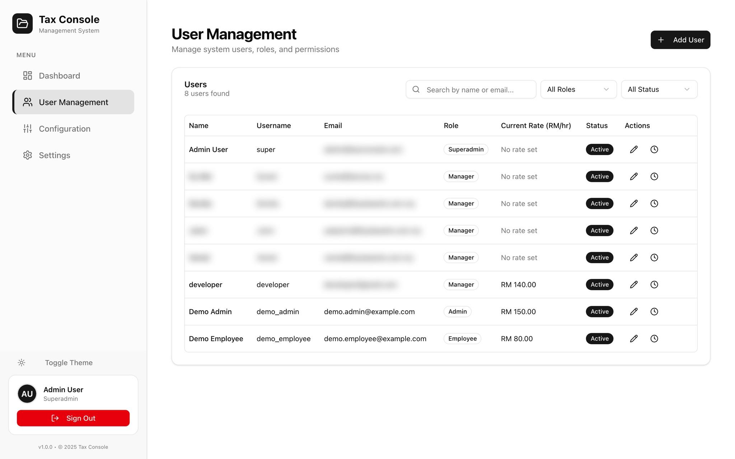Click the RM 150.00 rate cell
Screen dimensions: 735x459
point(519,312)
